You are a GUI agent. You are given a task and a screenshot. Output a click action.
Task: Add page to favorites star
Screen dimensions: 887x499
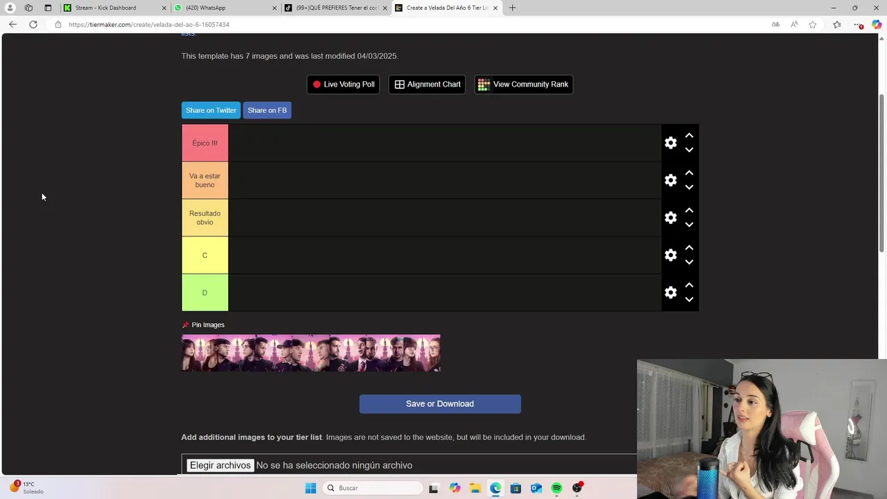coord(812,24)
